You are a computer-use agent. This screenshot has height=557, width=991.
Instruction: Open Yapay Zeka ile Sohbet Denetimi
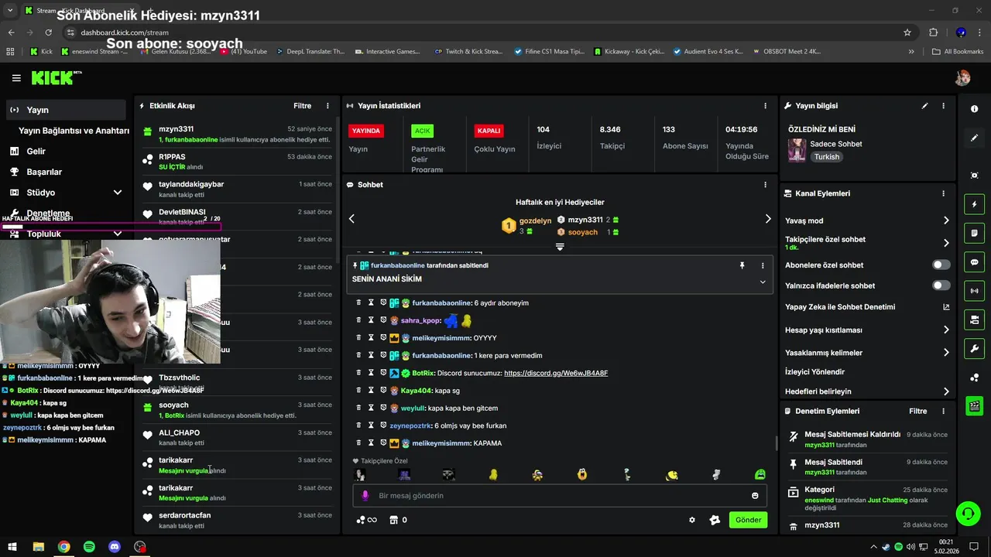(867, 307)
